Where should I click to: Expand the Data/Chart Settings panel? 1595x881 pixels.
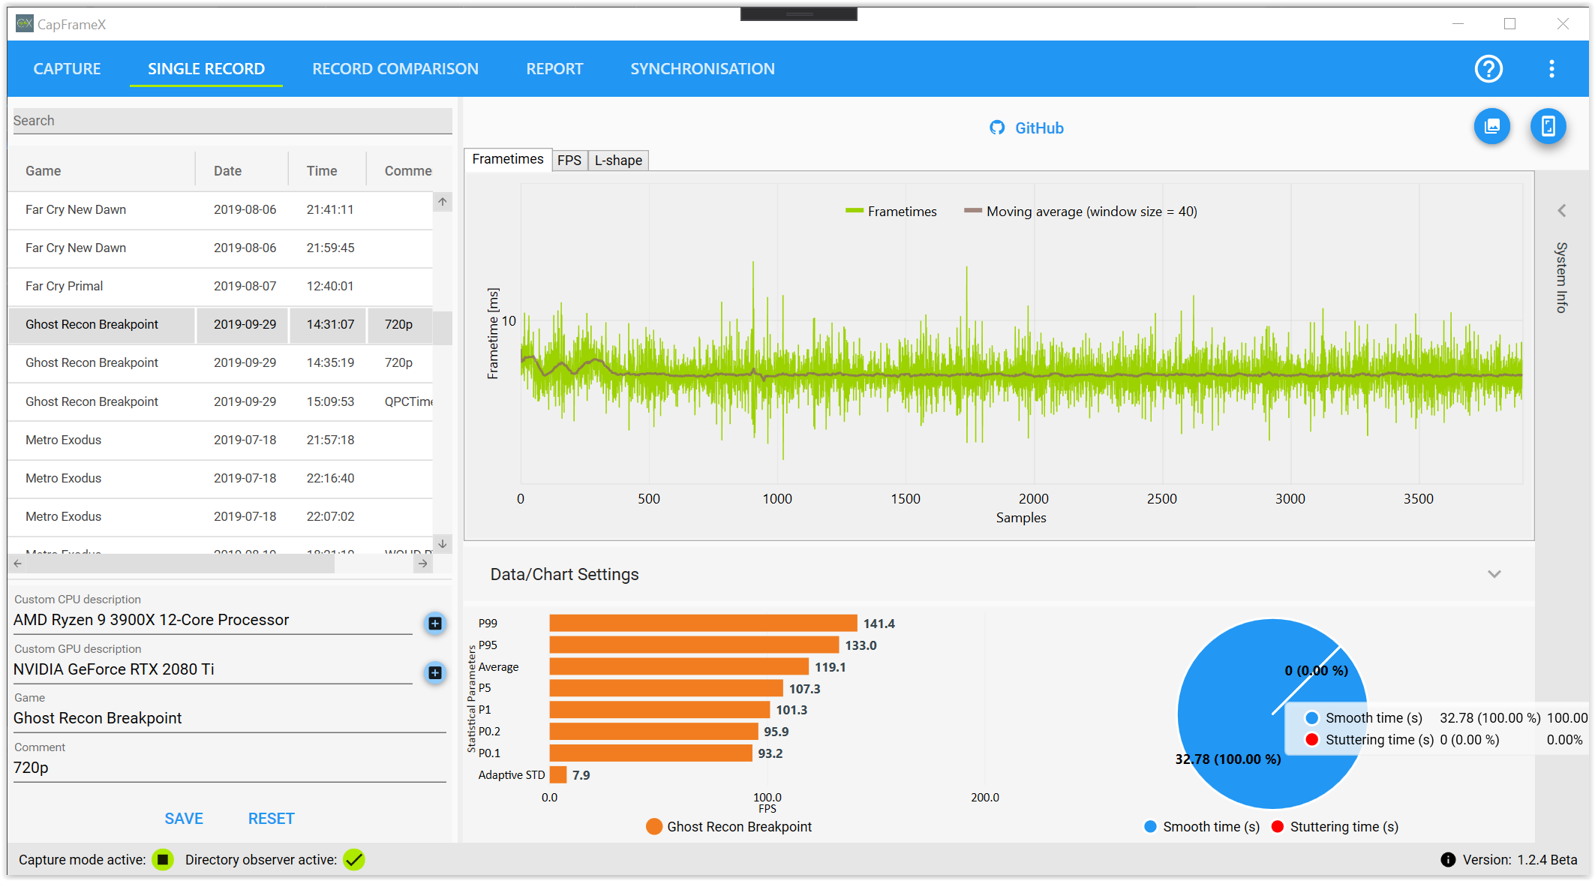point(1494,574)
